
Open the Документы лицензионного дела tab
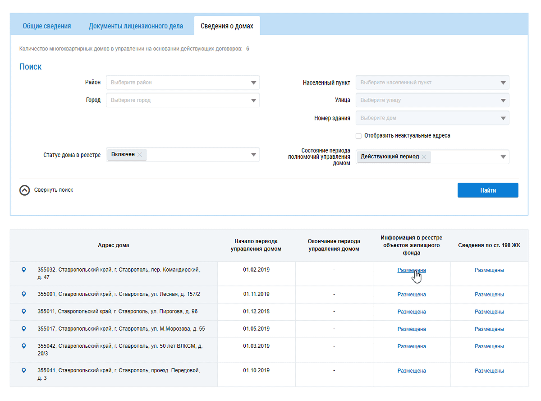136,26
